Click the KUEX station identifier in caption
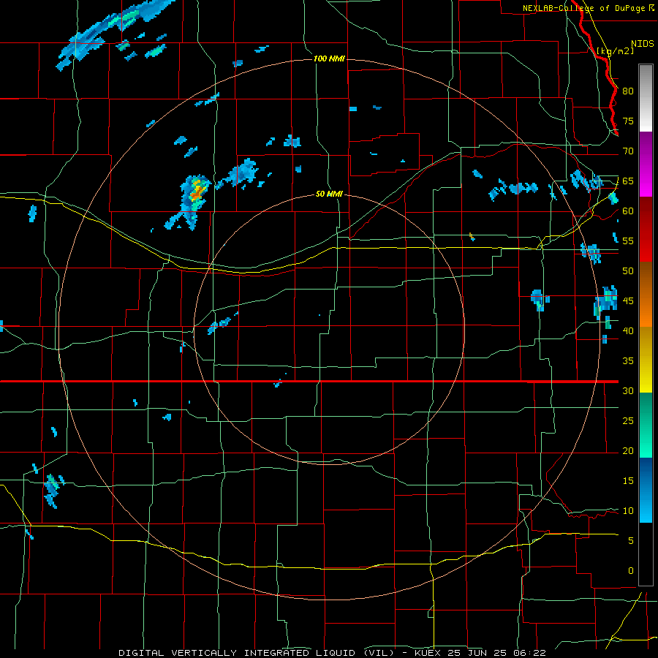658x658 pixels. coord(427,653)
